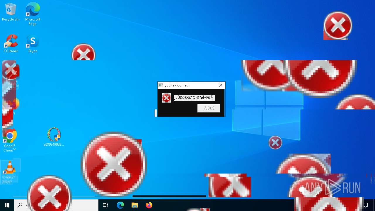Open the Google Chrome desktop shortcut
The image size is (375, 211).
[10, 140]
